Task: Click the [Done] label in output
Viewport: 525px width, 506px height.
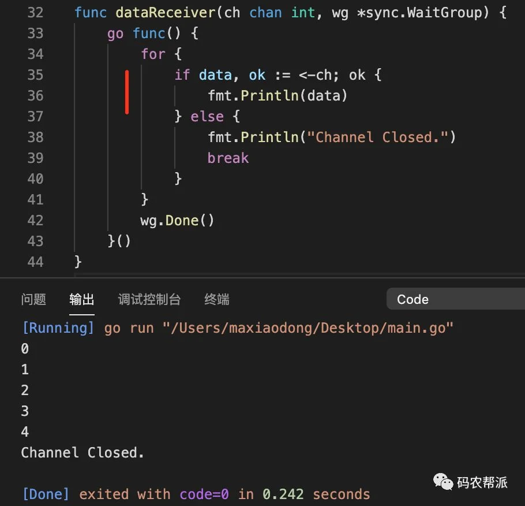Action: pyautogui.click(x=46, y=494)
